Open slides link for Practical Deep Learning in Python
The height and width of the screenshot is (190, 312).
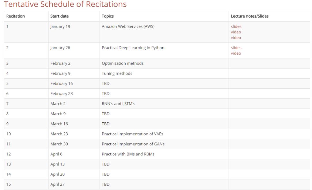[236, 48]
